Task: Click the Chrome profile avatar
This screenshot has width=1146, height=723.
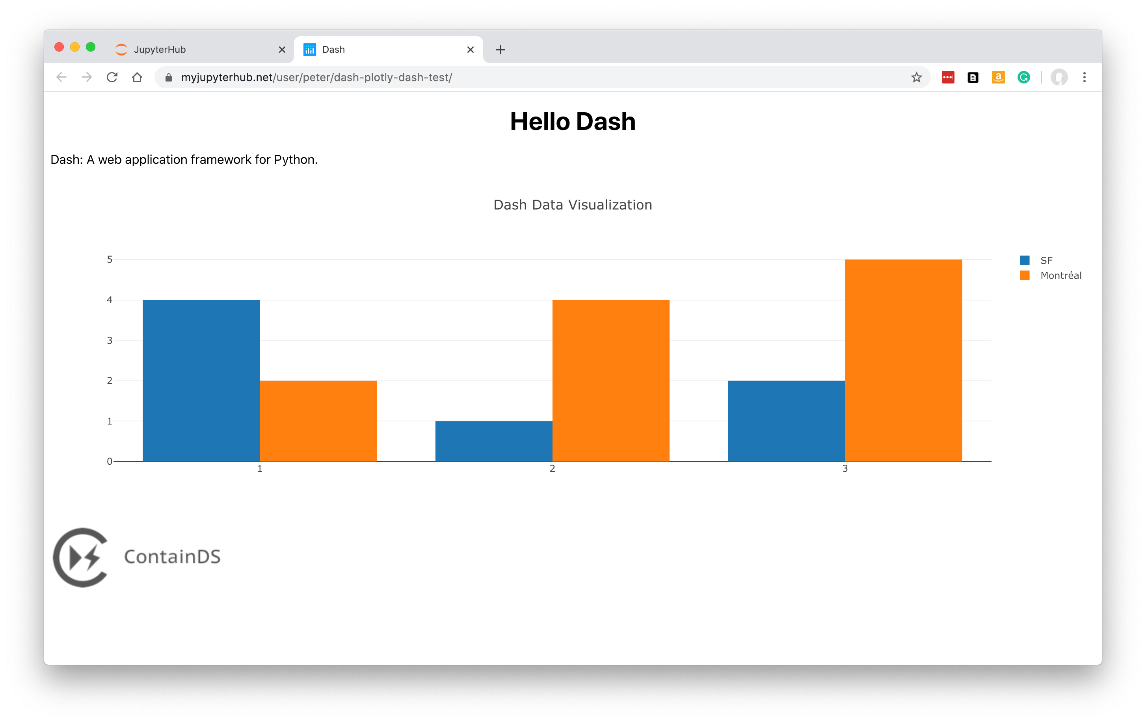Action: 1059,77
